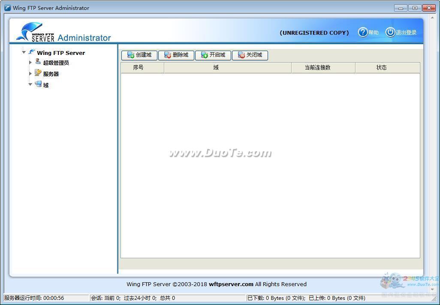The width and height of the screenshot is (440, 305).
Task: Click the 域 domain icon in tree
Action: coord(38,84)
